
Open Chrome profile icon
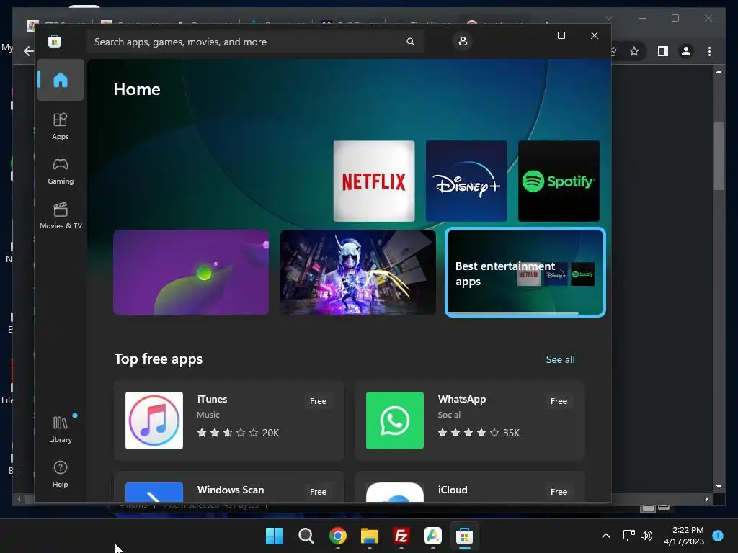686,51
